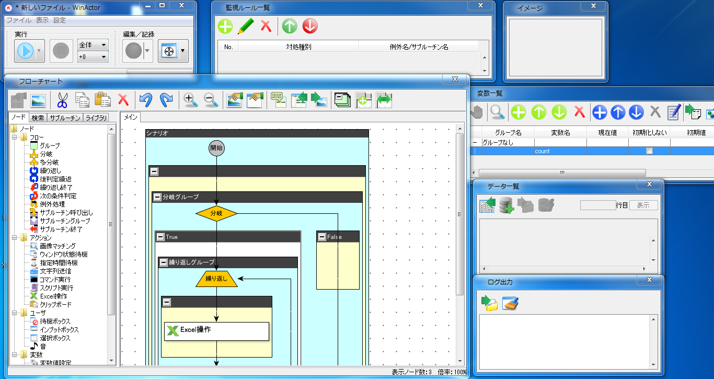Viewport: 714px width, 379px height.
Task: Add a monitoring rule with green plus
Action: [x=225, y=26]
